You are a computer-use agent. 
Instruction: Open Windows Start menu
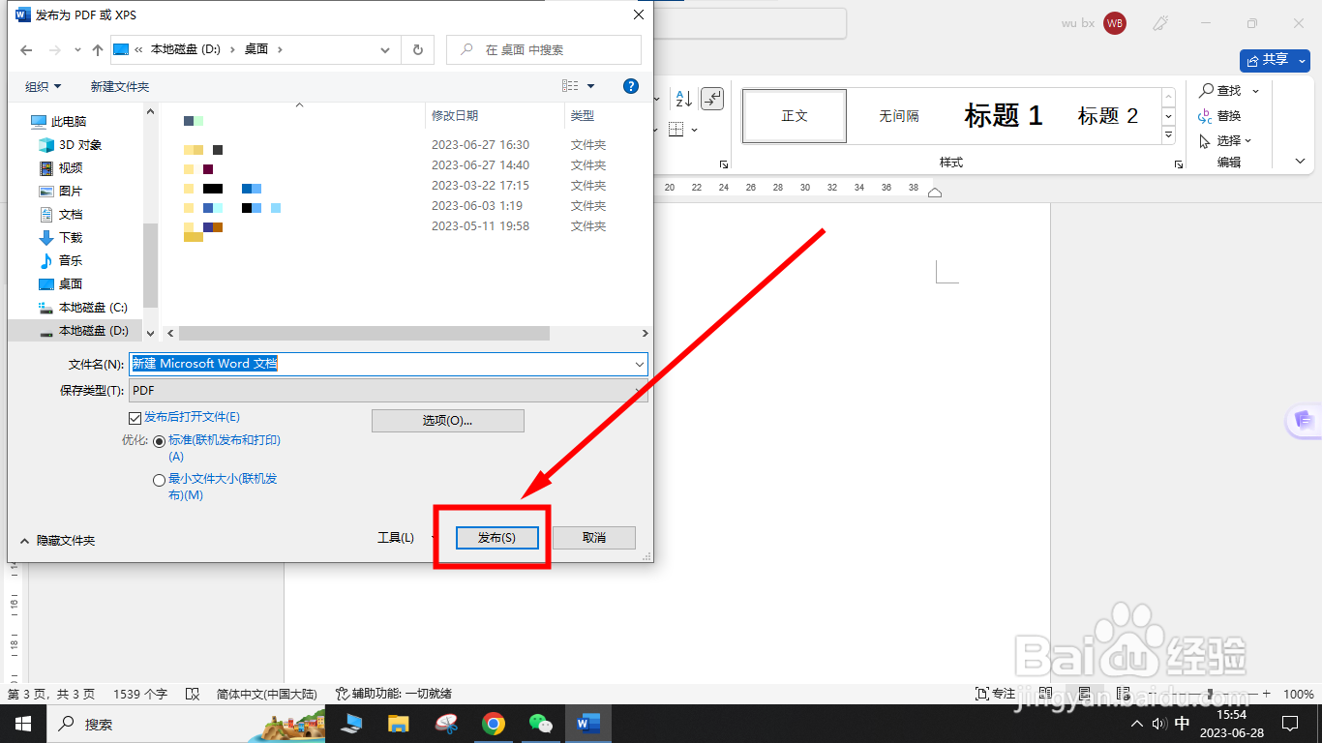tap(23, 724)
